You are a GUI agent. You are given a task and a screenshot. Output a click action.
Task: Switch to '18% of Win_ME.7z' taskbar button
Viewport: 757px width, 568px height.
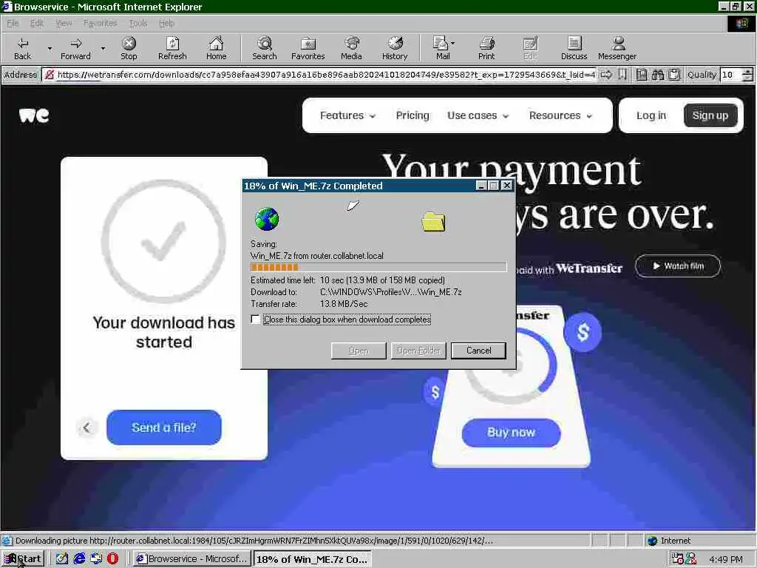(x=313, y=559)
